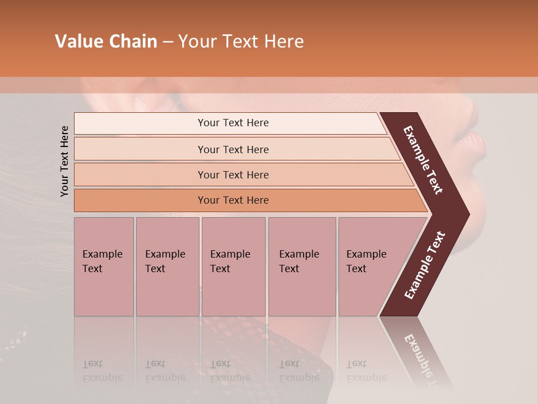This screenshot has height=404, width=538.
Task: Click the upper dark chevron arm "Example Text"
Action: 423,159
